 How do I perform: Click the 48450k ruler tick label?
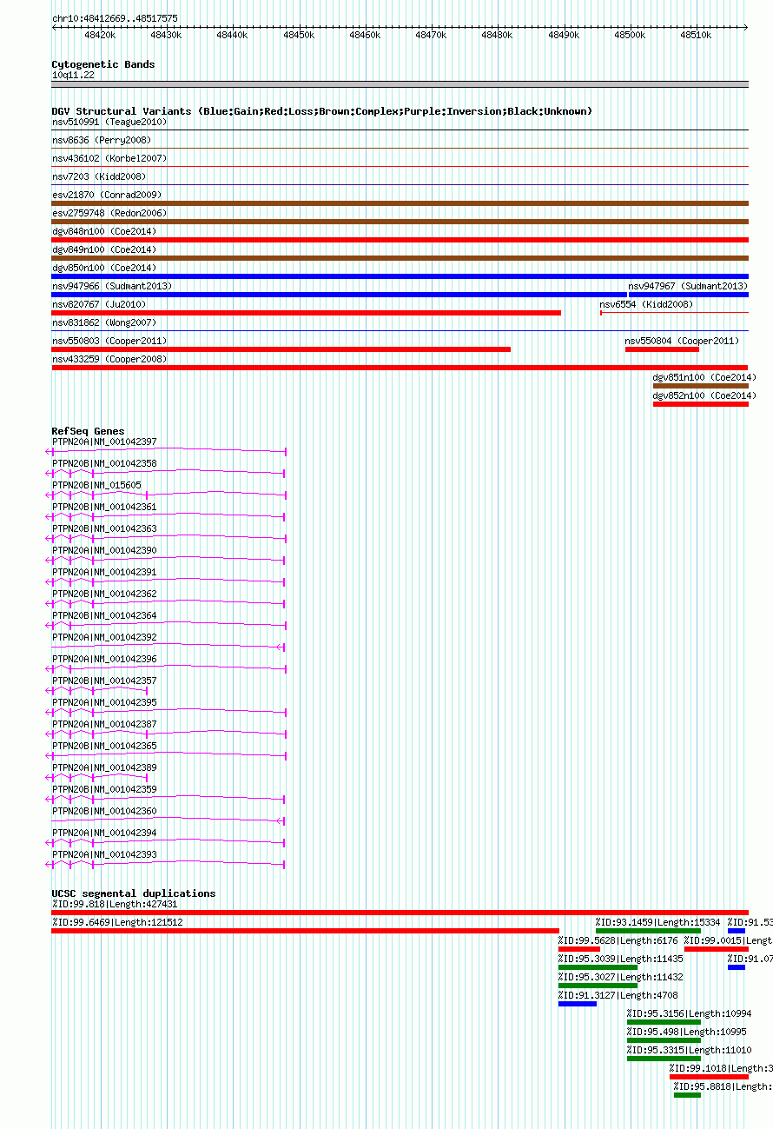(299, 36)
